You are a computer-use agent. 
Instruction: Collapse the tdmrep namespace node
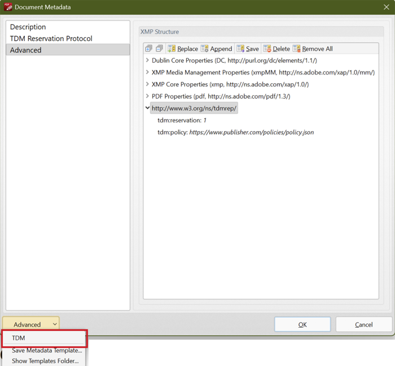click(x=147, y=108)
